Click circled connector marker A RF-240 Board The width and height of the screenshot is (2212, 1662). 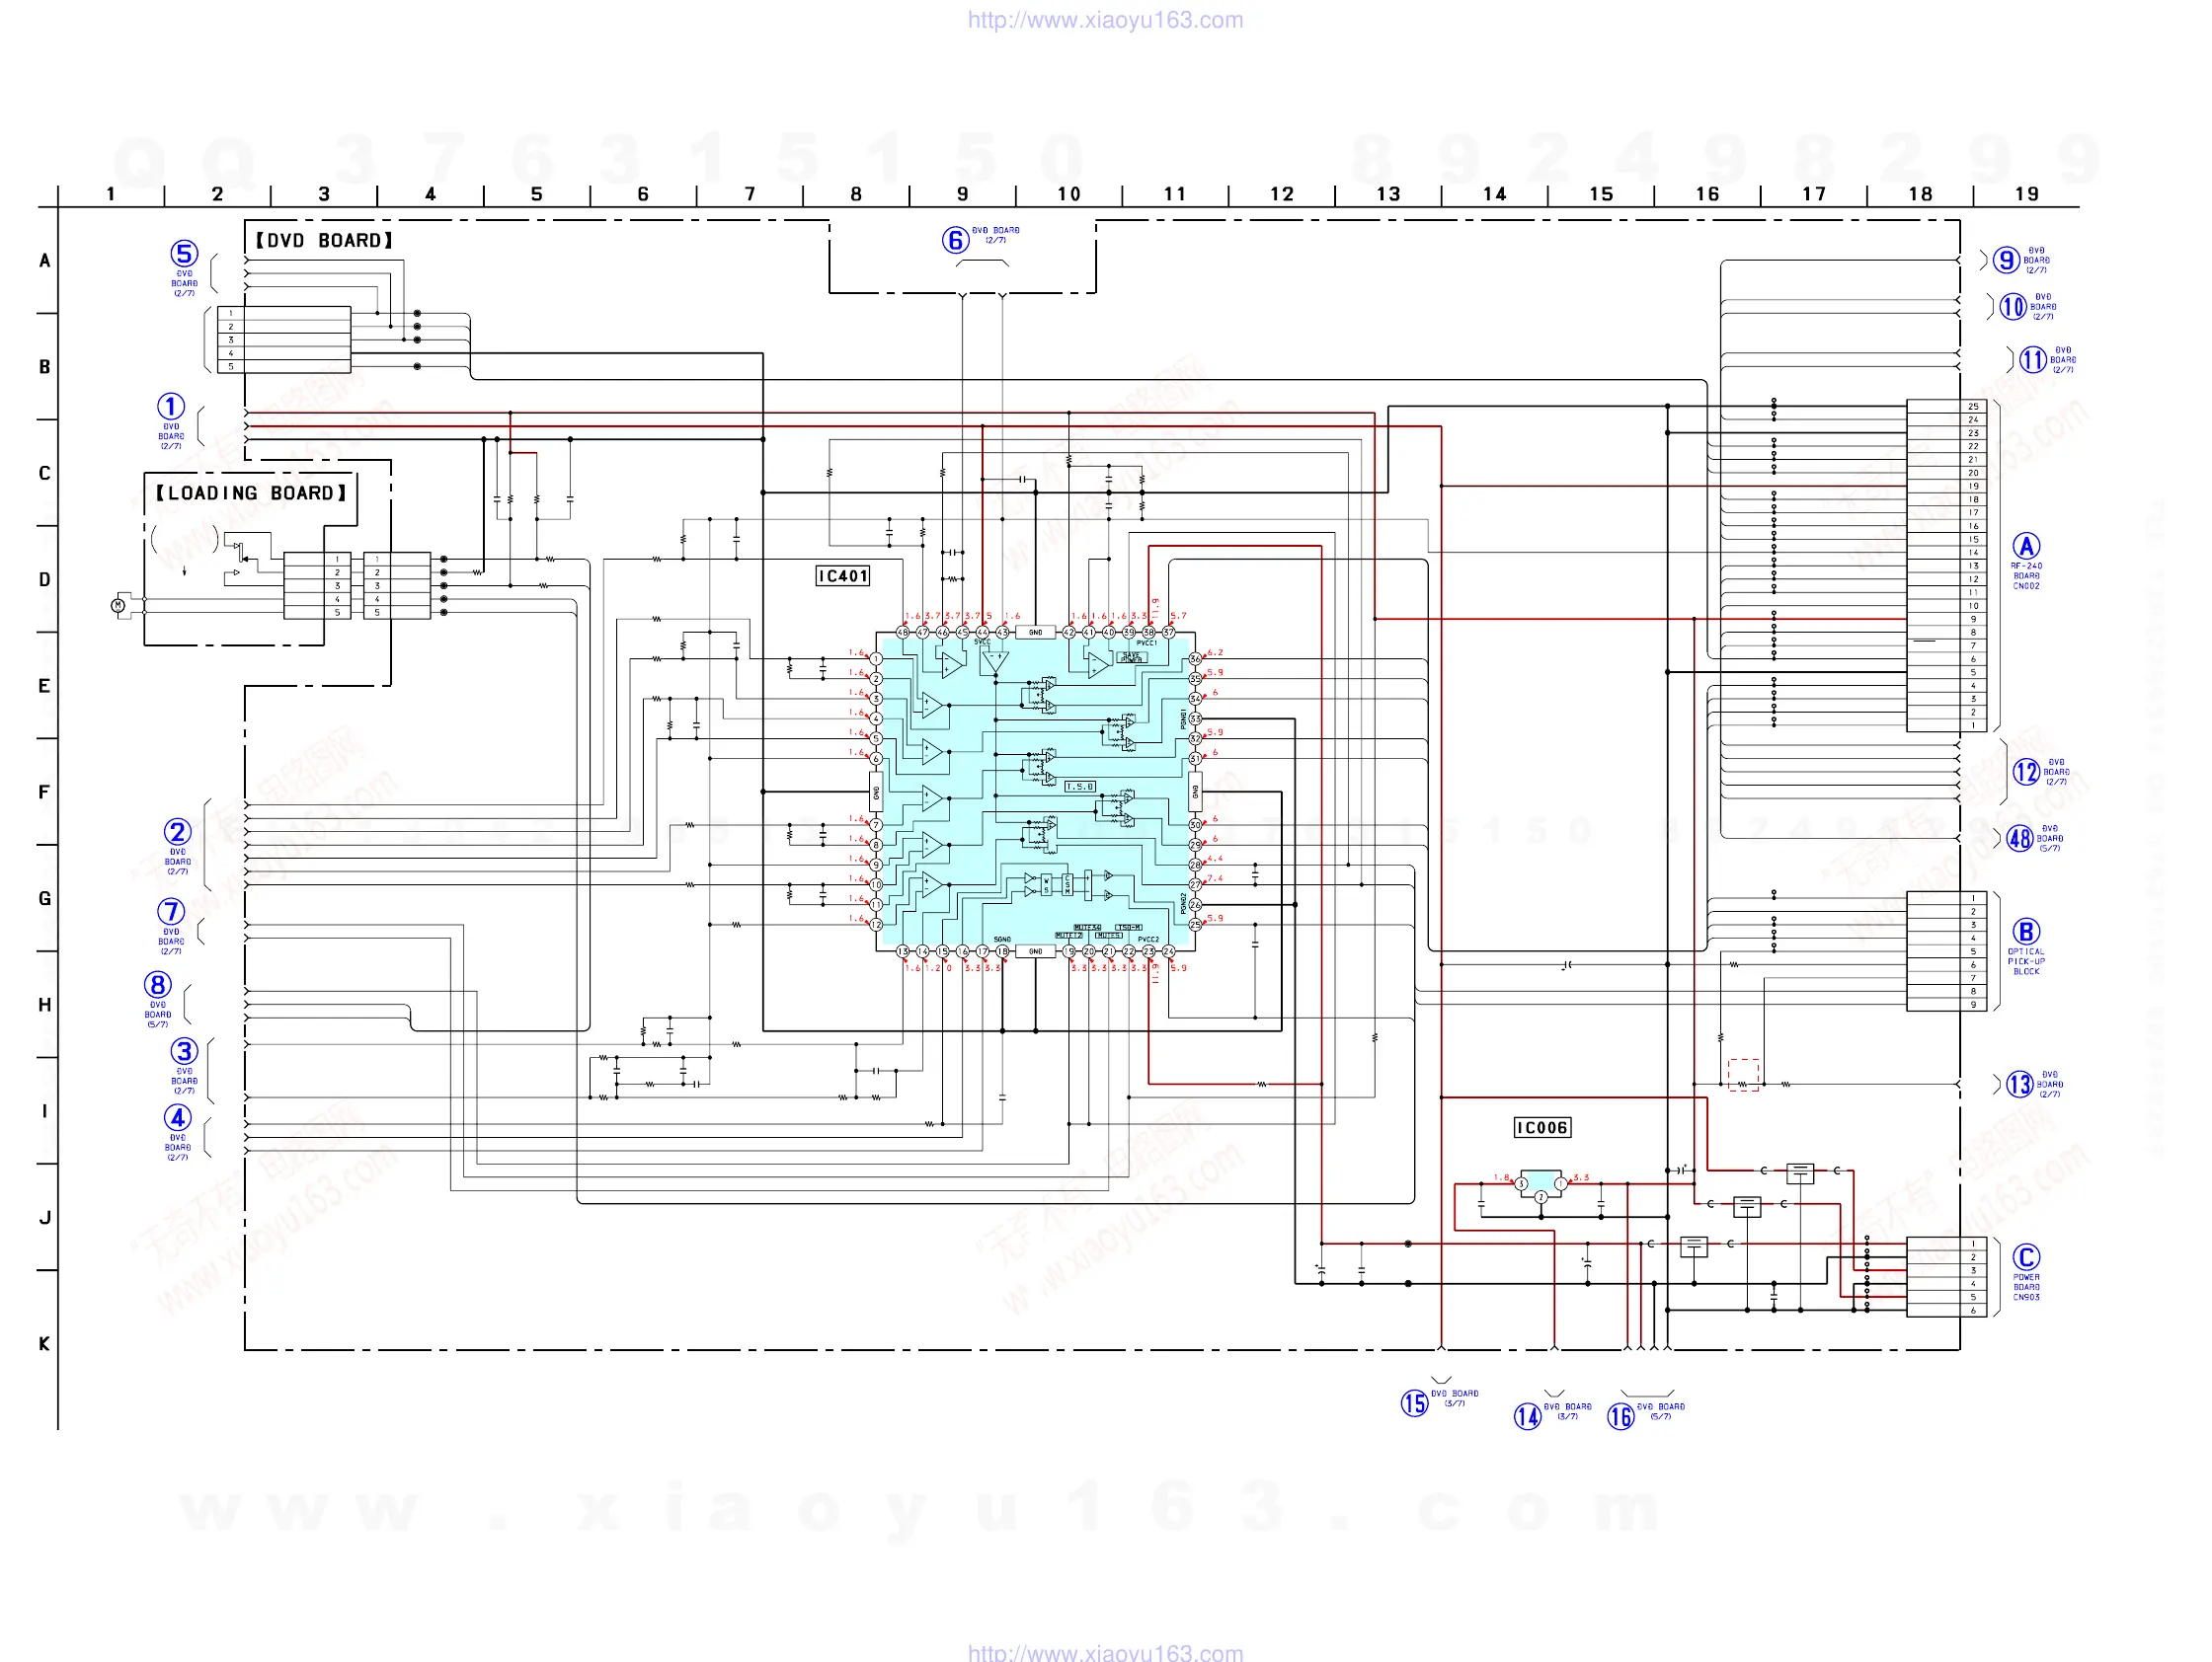pyautogui.click(x=2026, y=547)
